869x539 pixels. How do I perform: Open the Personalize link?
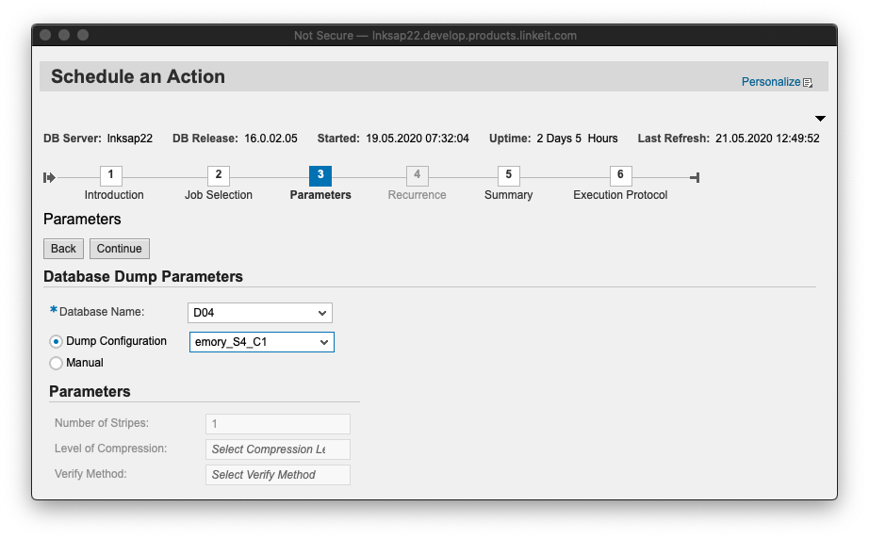(770, 82)
